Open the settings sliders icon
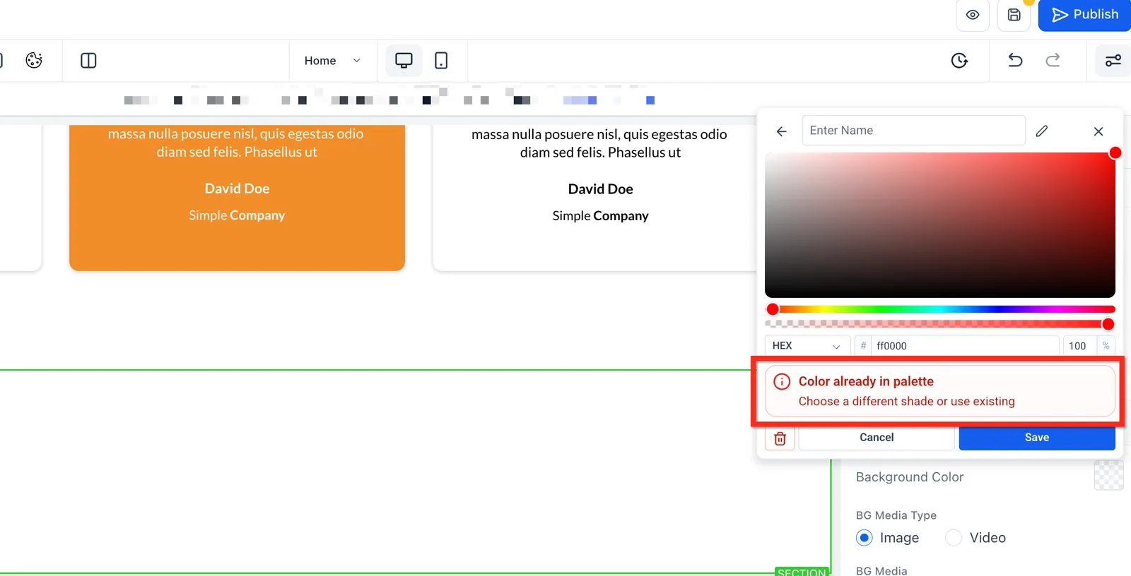 pyautogui.click(x=1113, y=61)
